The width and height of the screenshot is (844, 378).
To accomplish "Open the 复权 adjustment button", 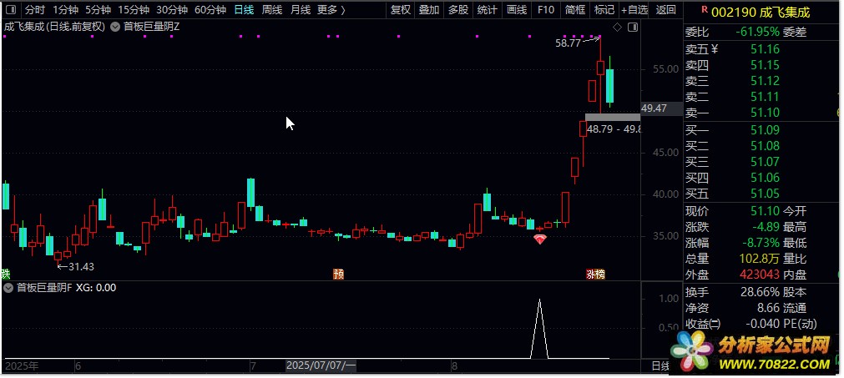I will click(x=401, y=10).
